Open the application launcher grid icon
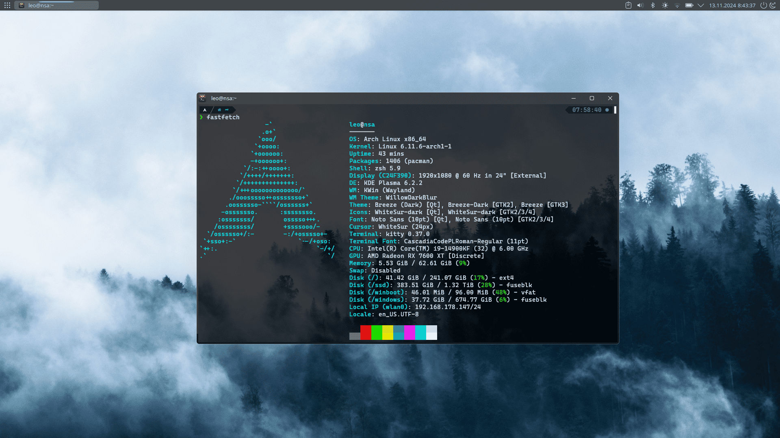780x438 pixels. click(7, 5)
